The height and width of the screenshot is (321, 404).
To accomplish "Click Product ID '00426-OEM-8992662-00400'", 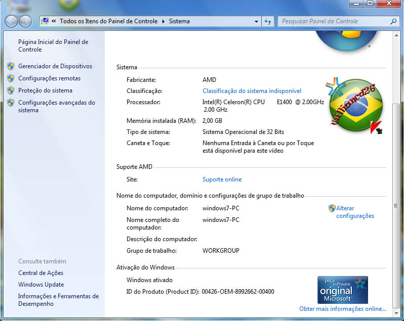I will [238, 291].
